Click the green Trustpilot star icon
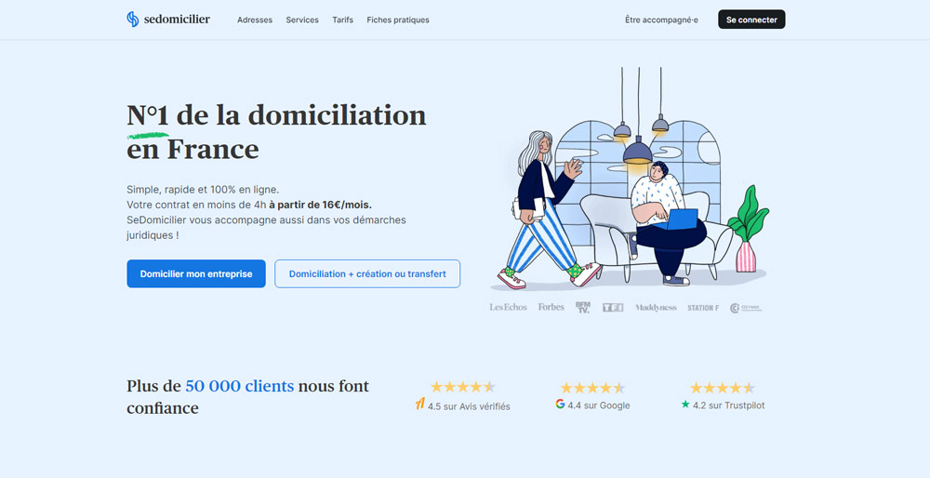 pyautogui.click(x=685, y=405)
